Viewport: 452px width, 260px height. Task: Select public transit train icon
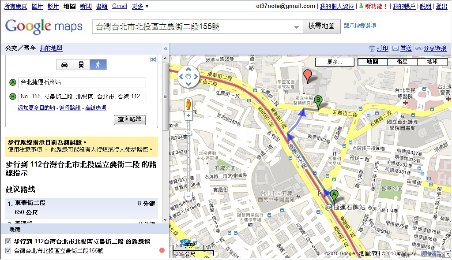click(x=81, y=65)
